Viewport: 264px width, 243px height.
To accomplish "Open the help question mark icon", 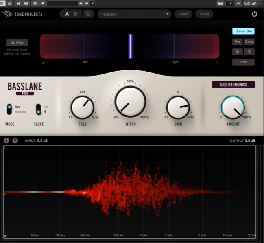I will click(15, 140).
